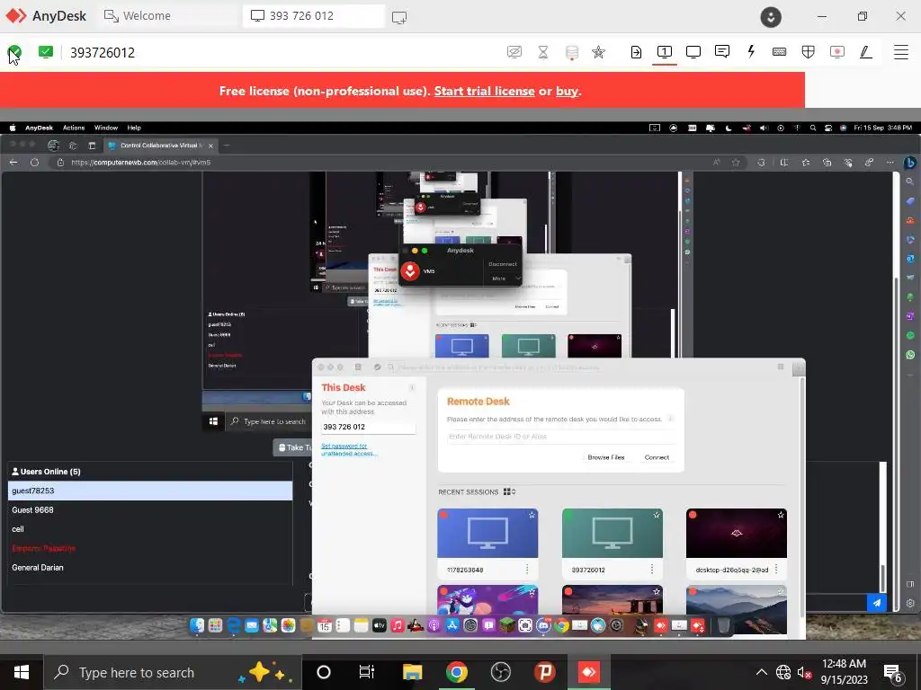Select guest78253 in users online list
Screen dimensions: 921x690
[x=150, y=491]
